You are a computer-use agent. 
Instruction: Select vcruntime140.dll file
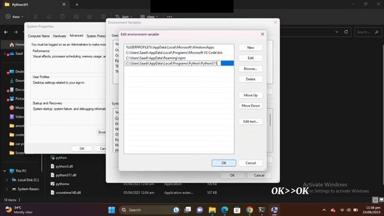tap(65, 193)
